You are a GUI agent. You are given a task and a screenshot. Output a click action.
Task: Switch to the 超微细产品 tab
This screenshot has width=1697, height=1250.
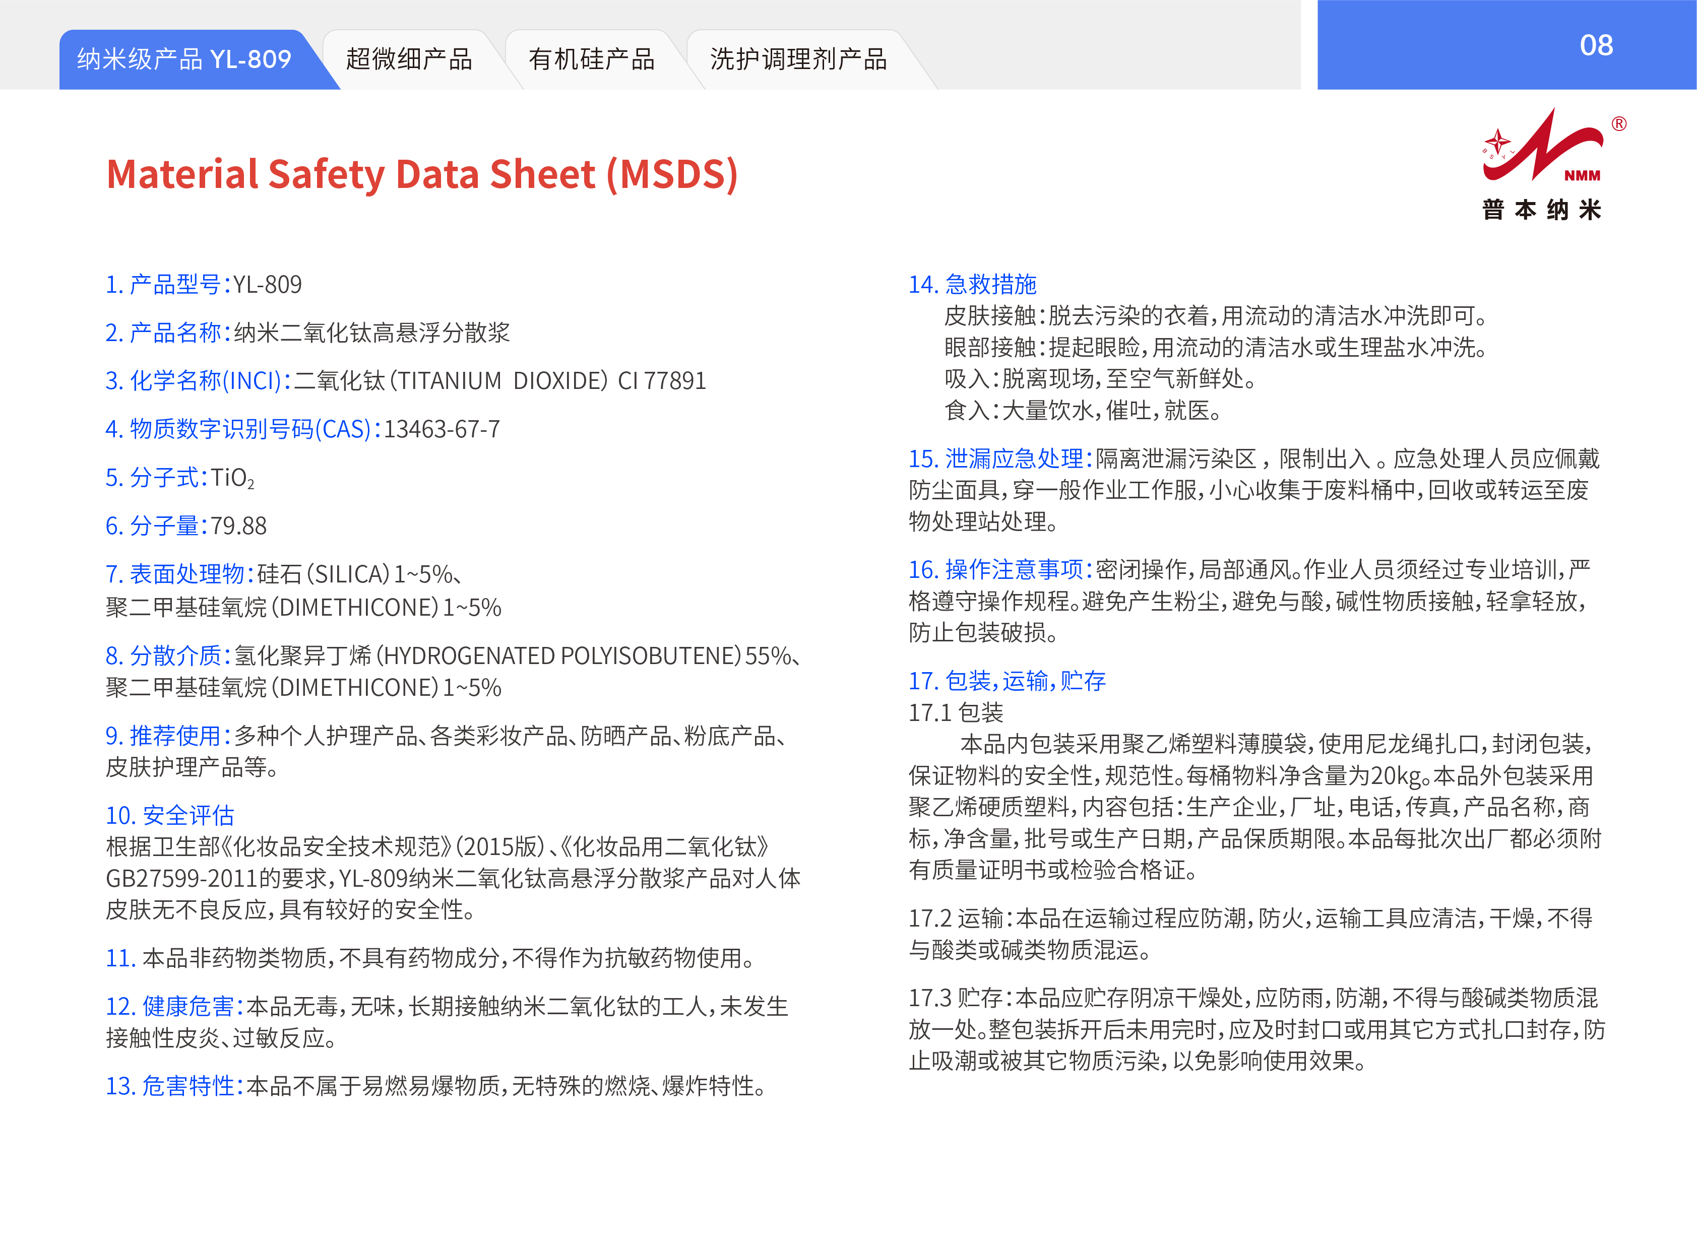pyautogui.click(x=409, y=59)
